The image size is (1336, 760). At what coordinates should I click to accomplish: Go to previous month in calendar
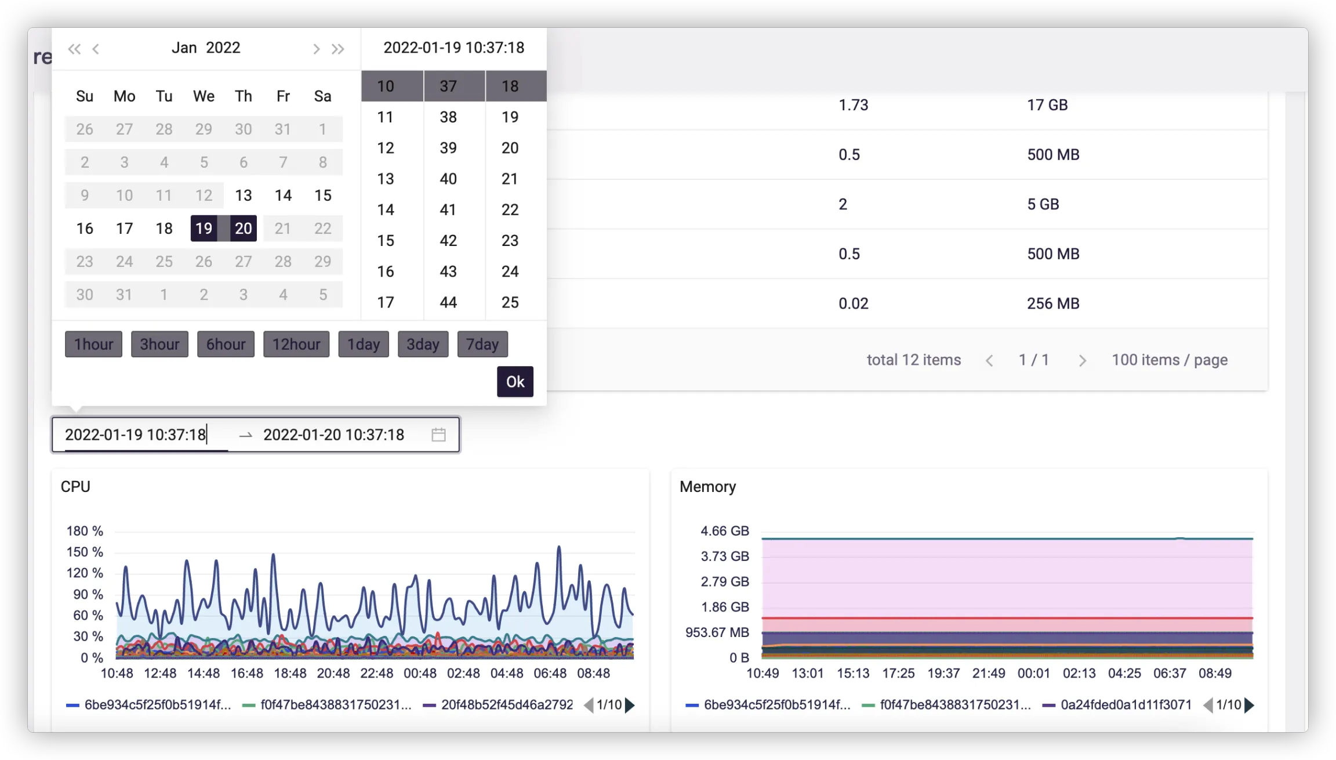coord(96,49)
